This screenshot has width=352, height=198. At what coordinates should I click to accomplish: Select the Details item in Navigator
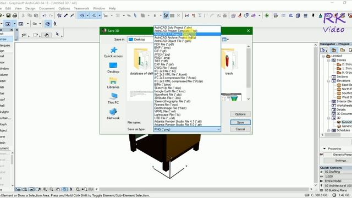pos(341,109)
